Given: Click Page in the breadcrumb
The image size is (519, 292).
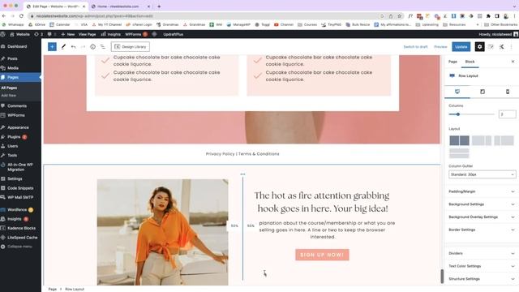Looking at the screenshot, I should [52, 289].
